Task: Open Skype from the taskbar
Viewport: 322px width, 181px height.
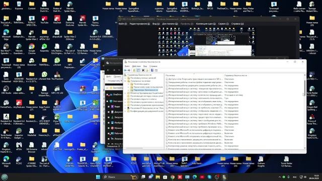Action: tap(209, 177)
